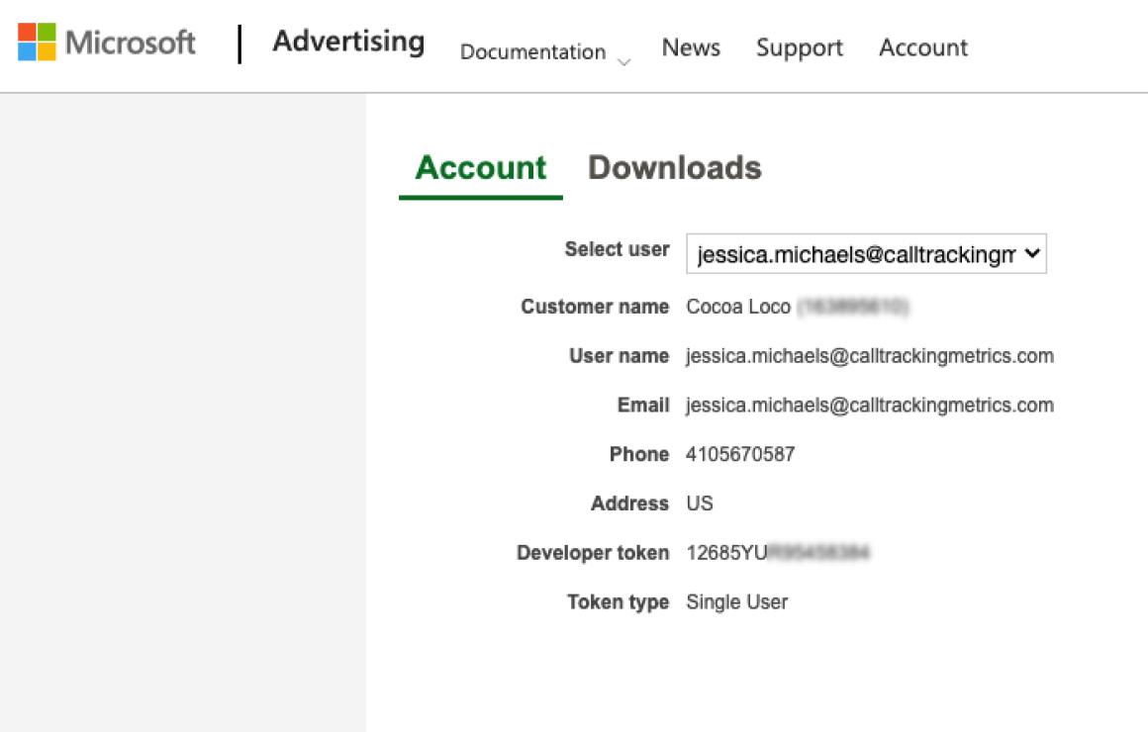Click the Developer token label
The height and width of the screenshot is (732, 1148).
[593, 553]
